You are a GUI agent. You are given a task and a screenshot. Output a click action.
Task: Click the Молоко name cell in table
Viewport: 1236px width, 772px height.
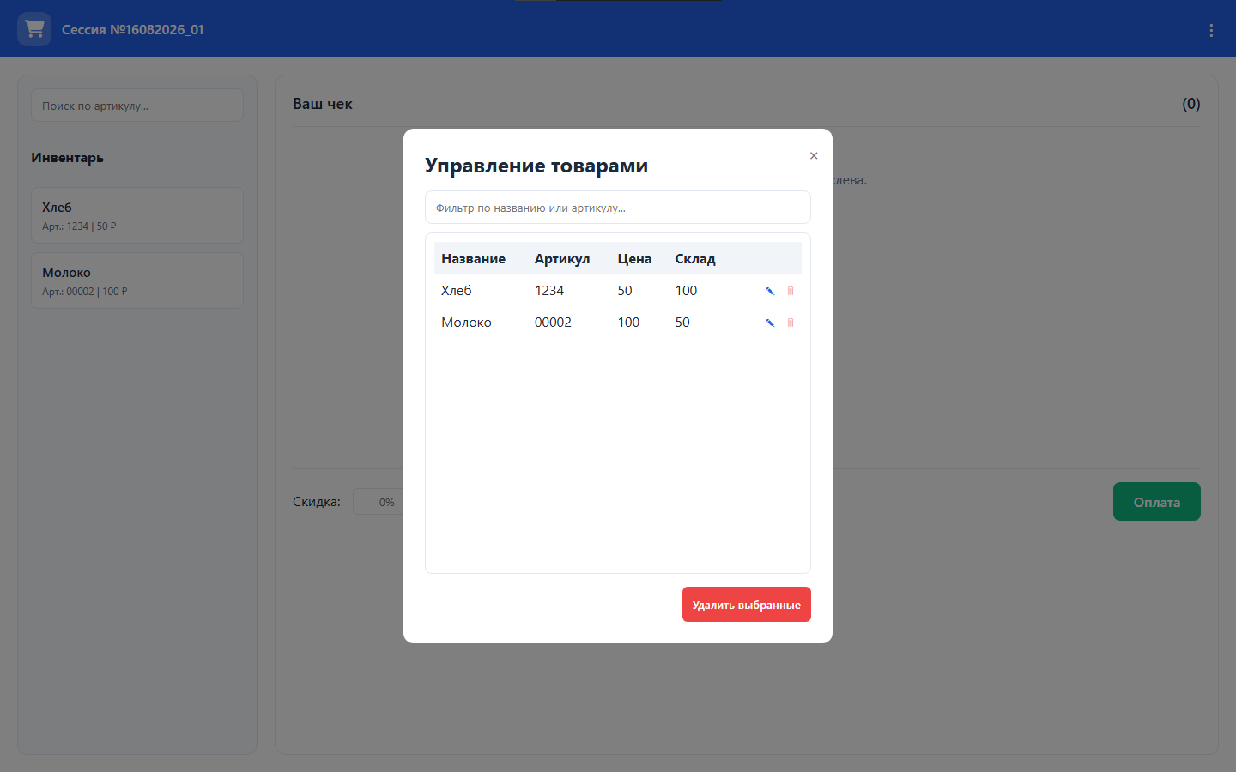tap(466, 323)
